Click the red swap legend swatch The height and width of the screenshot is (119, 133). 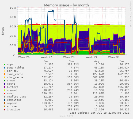point(5,93)
